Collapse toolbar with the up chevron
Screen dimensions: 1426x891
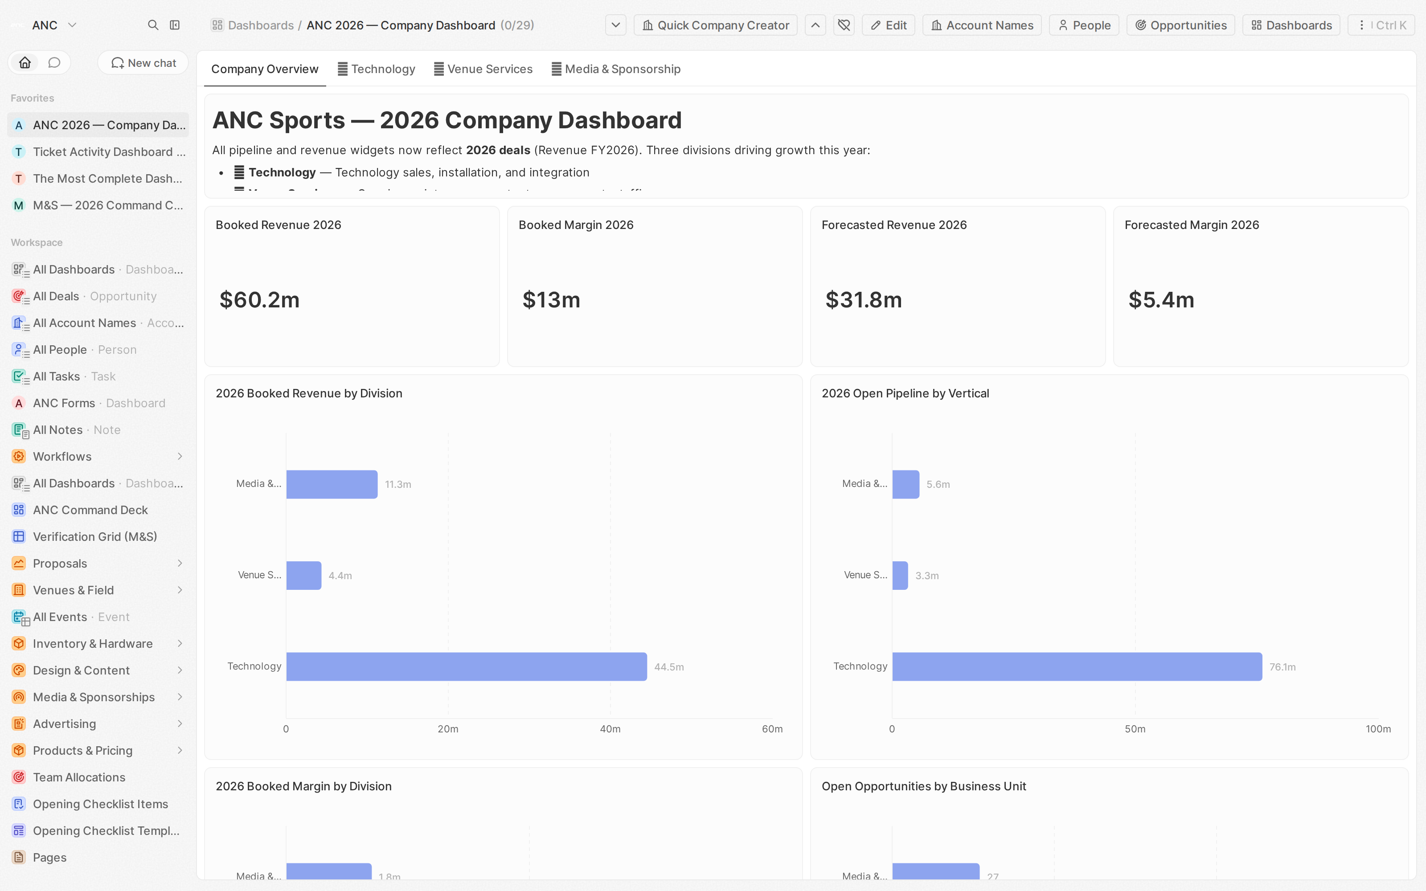click(x=815, y=25)
